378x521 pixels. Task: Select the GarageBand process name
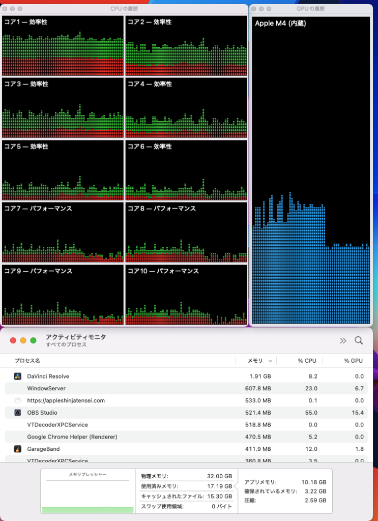[x=44, y=449]
